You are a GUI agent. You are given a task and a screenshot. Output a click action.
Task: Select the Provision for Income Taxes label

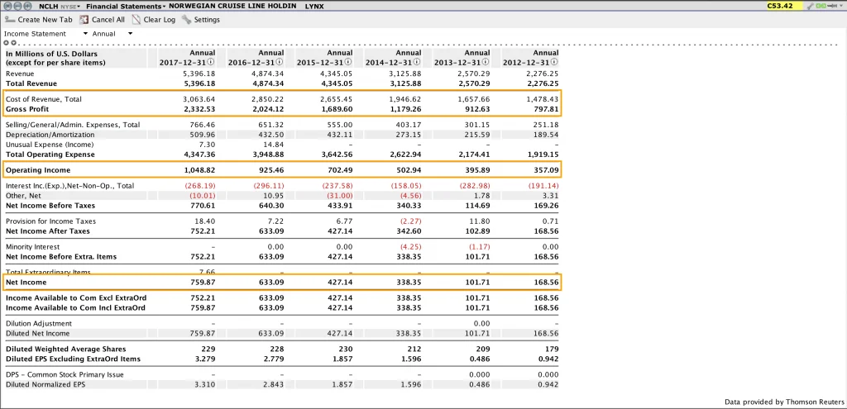[49, 221]
